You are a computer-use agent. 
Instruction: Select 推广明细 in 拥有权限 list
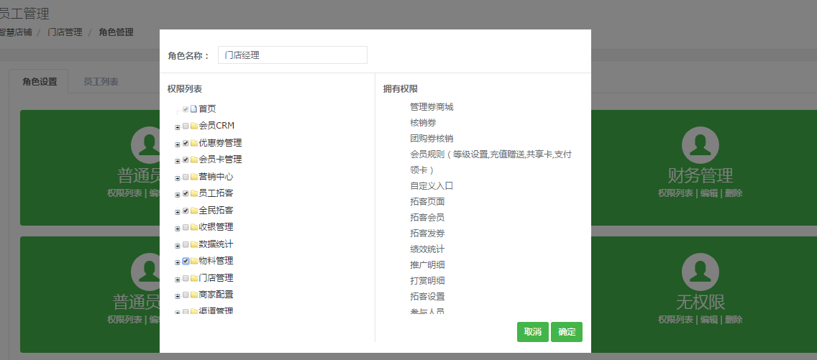pos(427,265)
